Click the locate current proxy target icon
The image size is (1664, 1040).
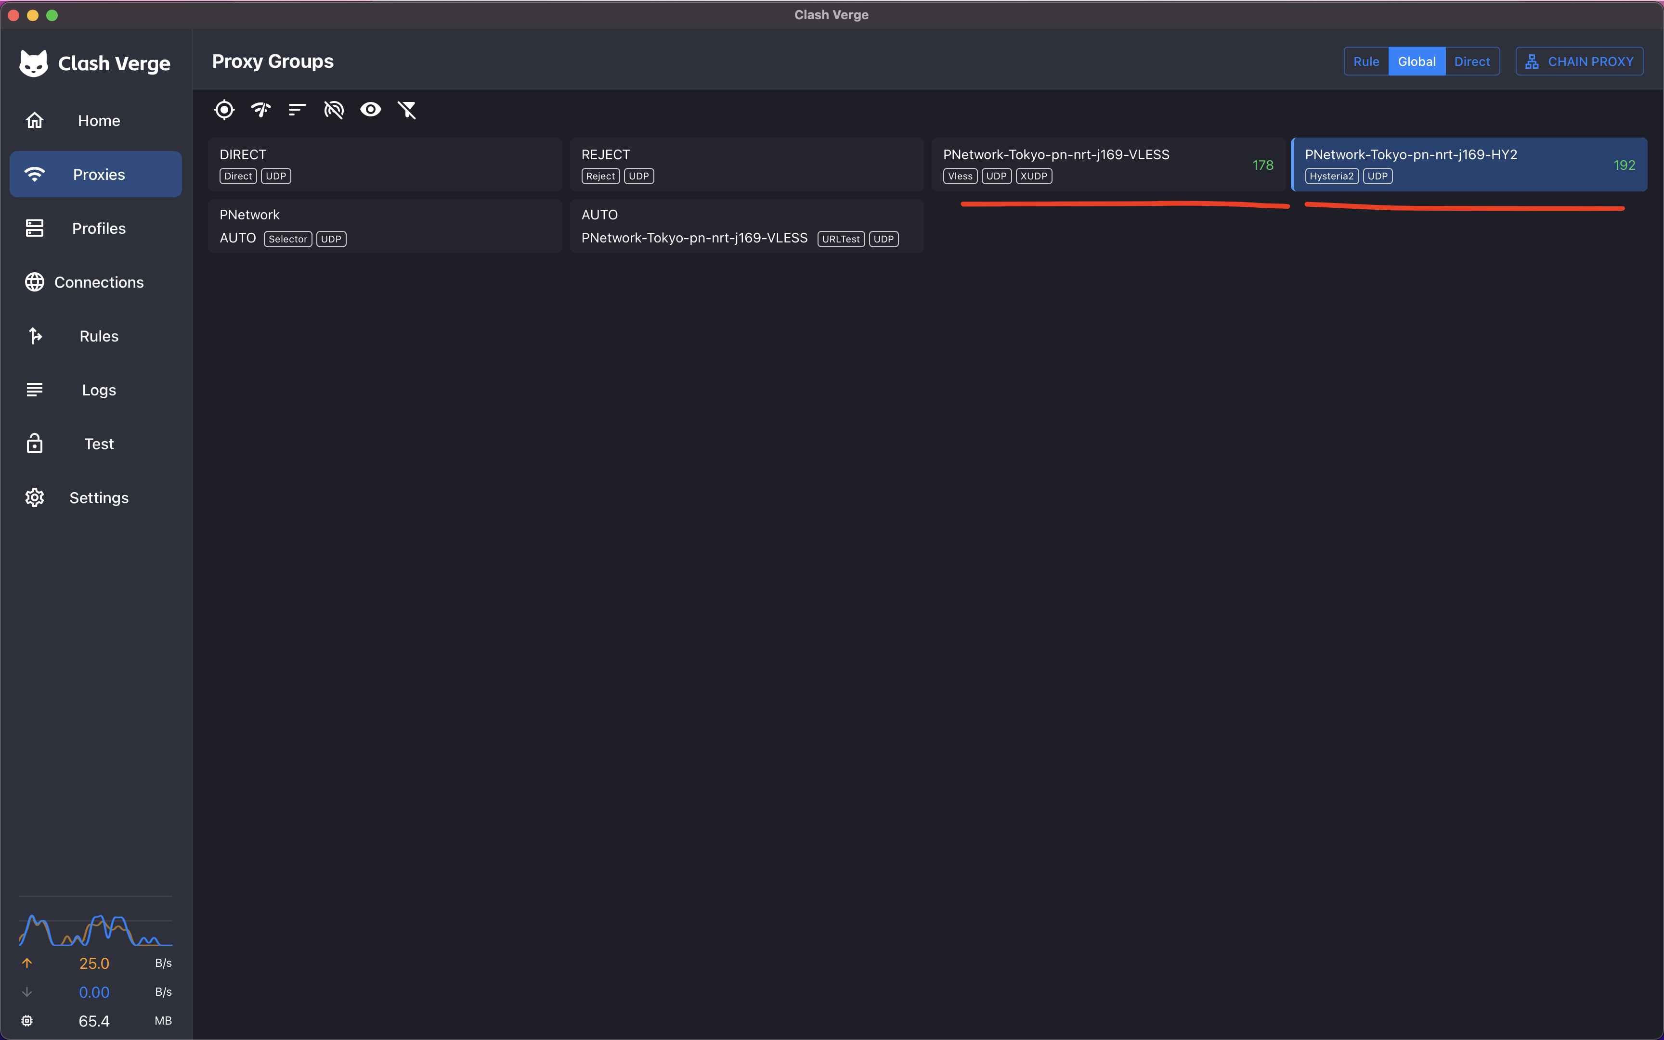(224, 110)
